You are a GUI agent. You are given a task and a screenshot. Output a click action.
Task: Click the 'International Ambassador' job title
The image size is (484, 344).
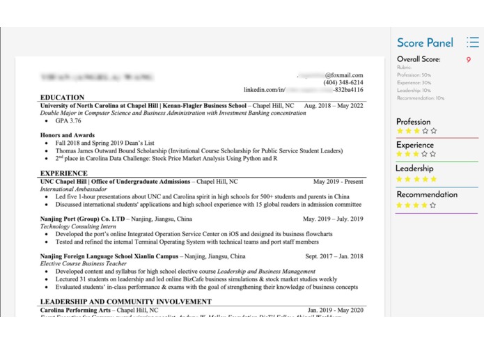pos(73,189)
